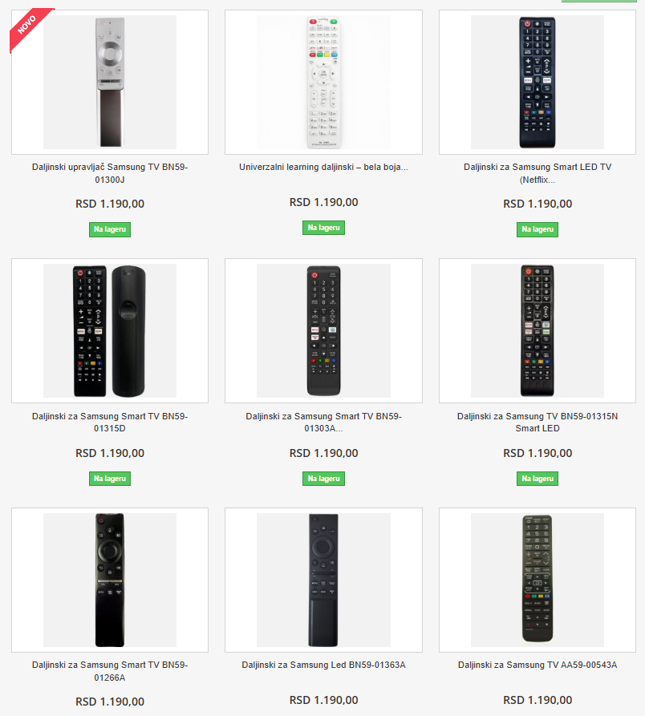Image resolution: width=645 pixels, height=716 pixels.
Task: Click the red NOVO ribbon badge
Action: click(x=27, y=26)
